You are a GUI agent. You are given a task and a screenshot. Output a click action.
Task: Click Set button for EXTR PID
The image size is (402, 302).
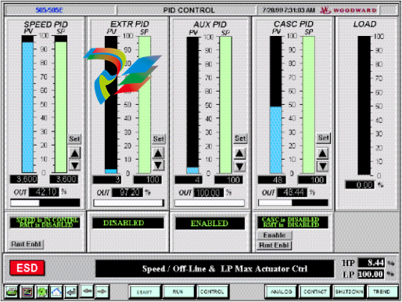click(159, 138)
